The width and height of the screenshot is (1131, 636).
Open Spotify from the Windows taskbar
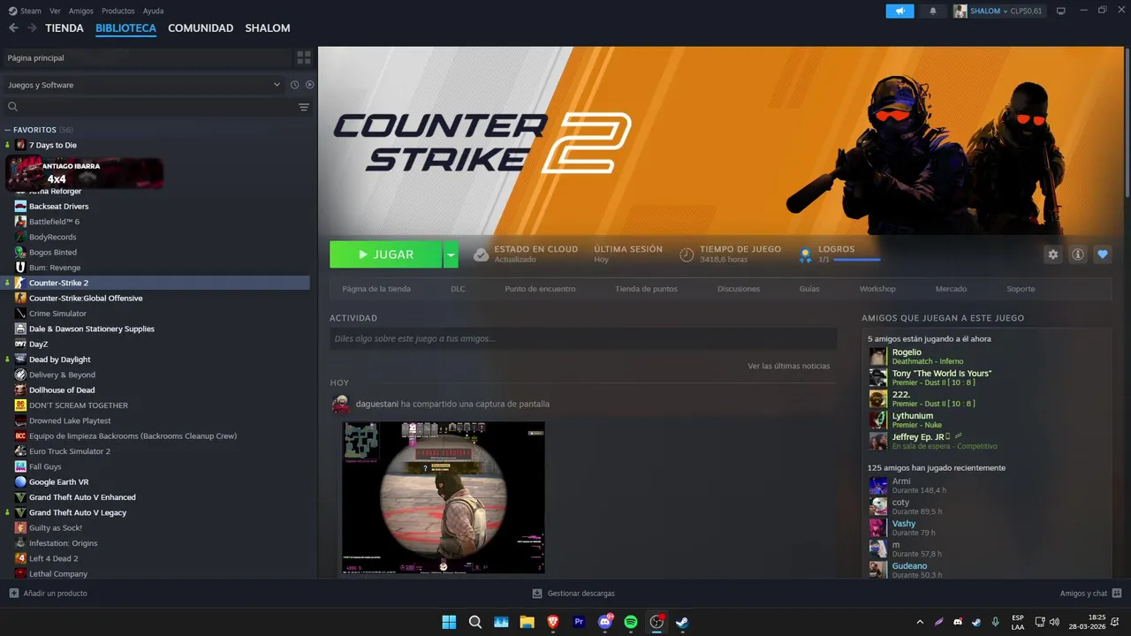click(631, 622)
